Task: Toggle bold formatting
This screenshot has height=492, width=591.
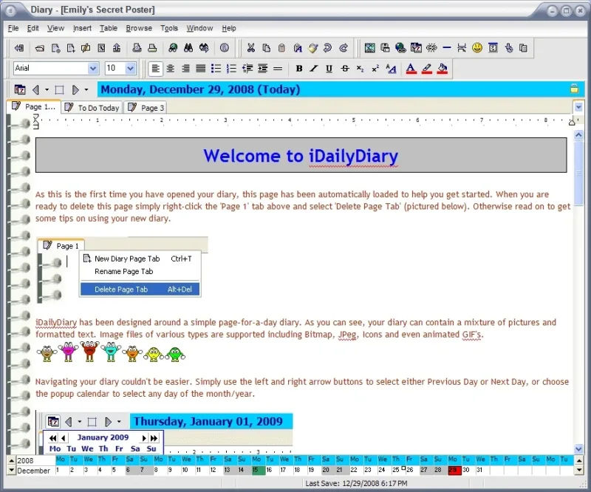Action: click(299, 69)
